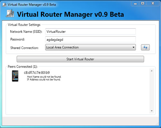Click the small app icon in title bar

[5, 4]
